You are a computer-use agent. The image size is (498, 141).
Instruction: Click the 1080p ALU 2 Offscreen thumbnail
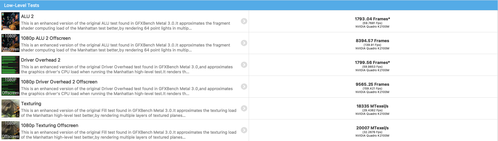(x=11, y=43)
